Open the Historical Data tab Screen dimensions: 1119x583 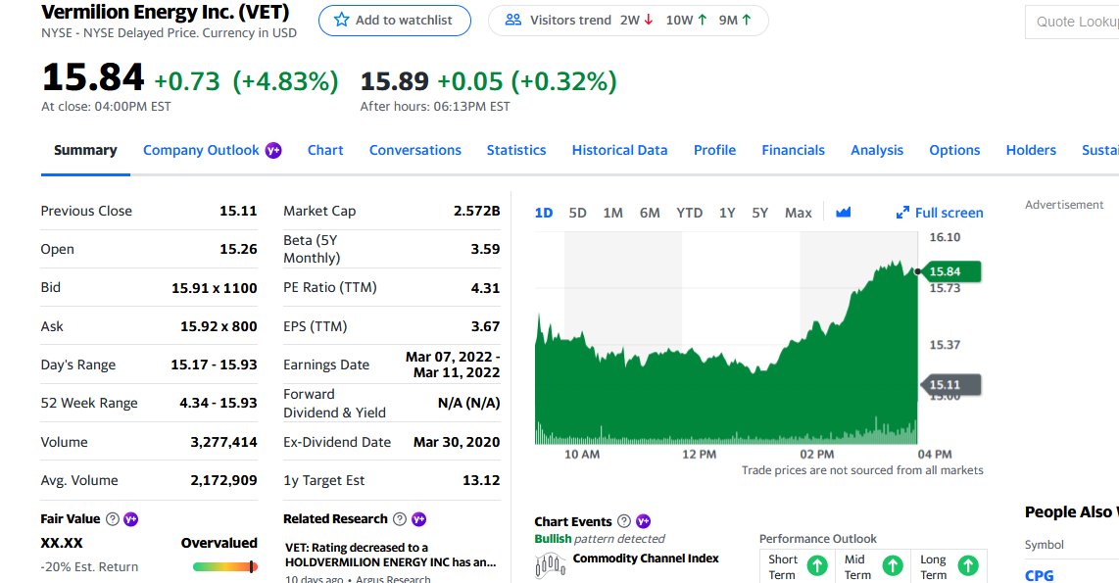point(619,150)
